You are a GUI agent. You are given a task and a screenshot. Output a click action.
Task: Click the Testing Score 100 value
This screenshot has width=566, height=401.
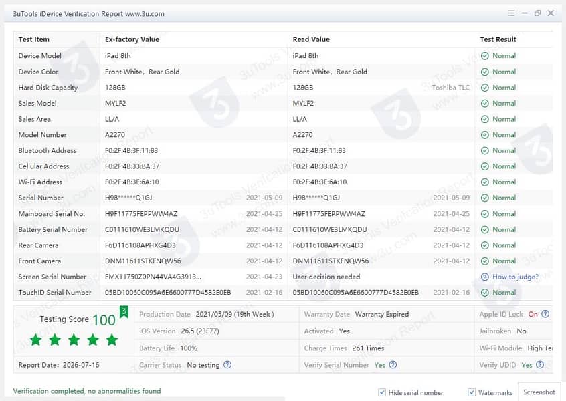tap(104, 320)
